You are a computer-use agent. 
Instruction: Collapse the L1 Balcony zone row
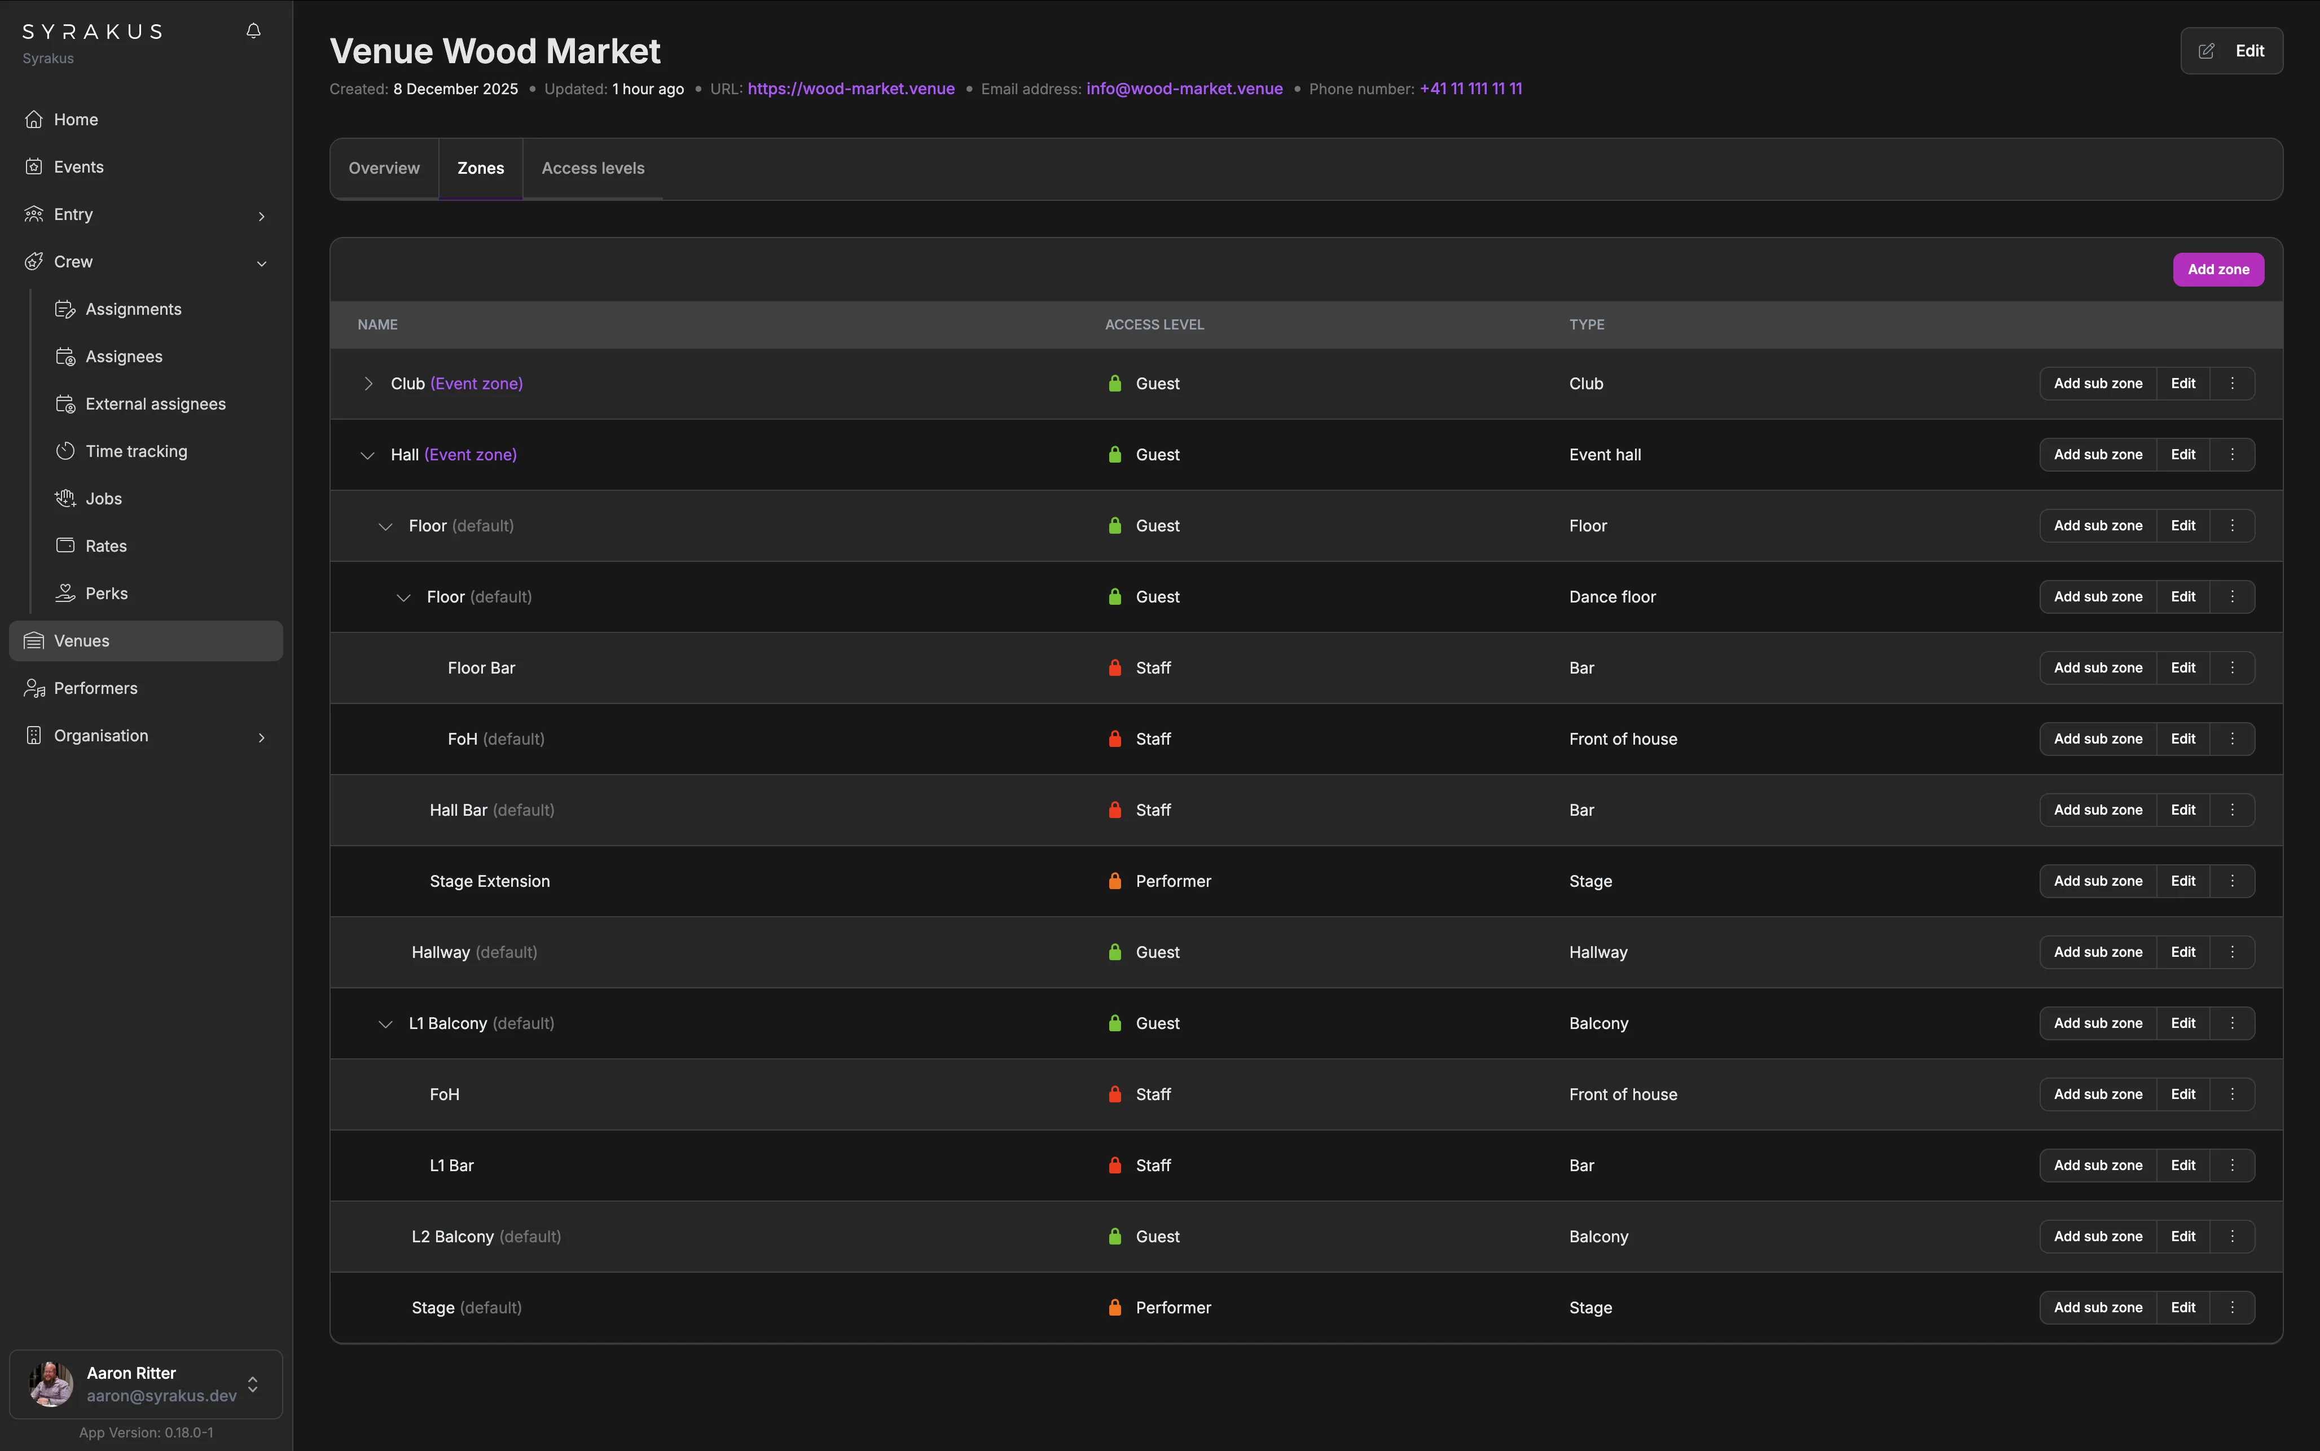coord(386,1024)
